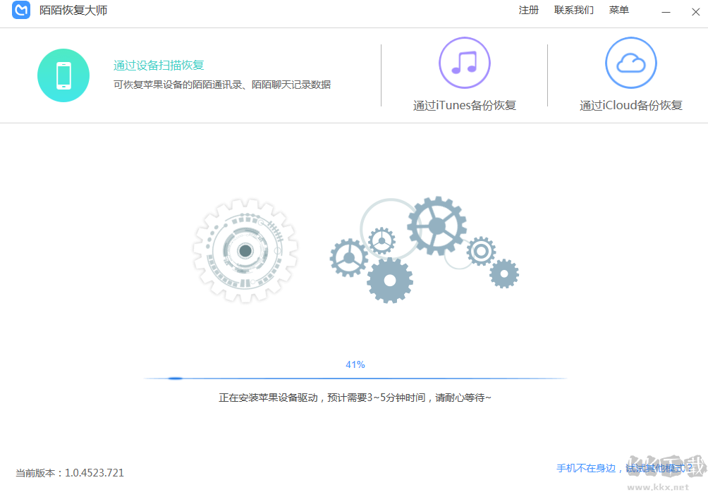Open the 联系我们 contact link
Screen dimensions: 708x492
573,10
